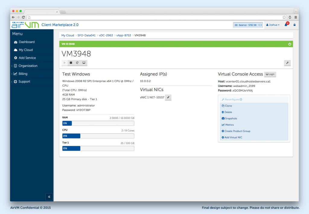Click browser back arrow

point(13,17)
